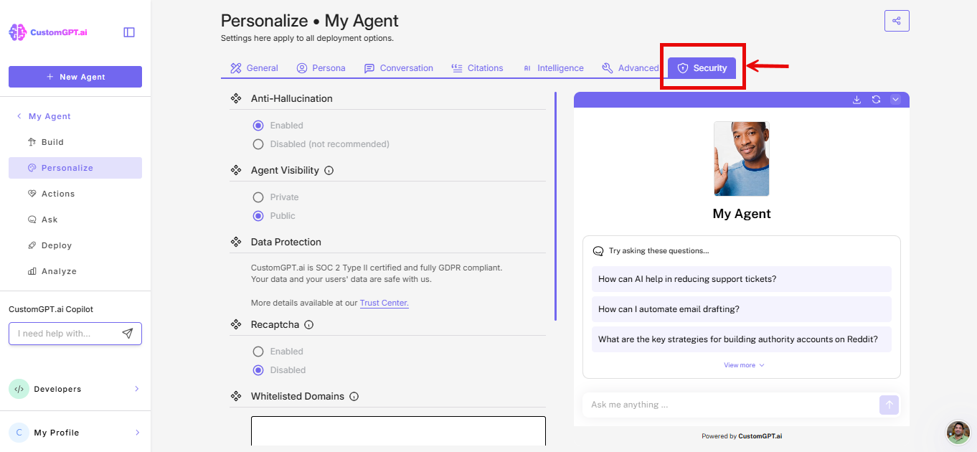
Task: Open the Trust Center link
Action: coord(384,303)
